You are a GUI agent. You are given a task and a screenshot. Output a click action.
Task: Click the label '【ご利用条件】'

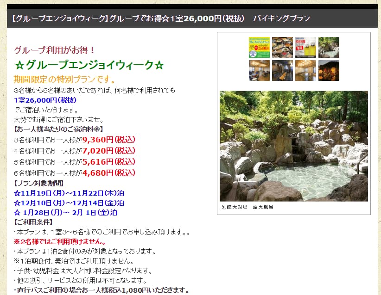(33, 222)
